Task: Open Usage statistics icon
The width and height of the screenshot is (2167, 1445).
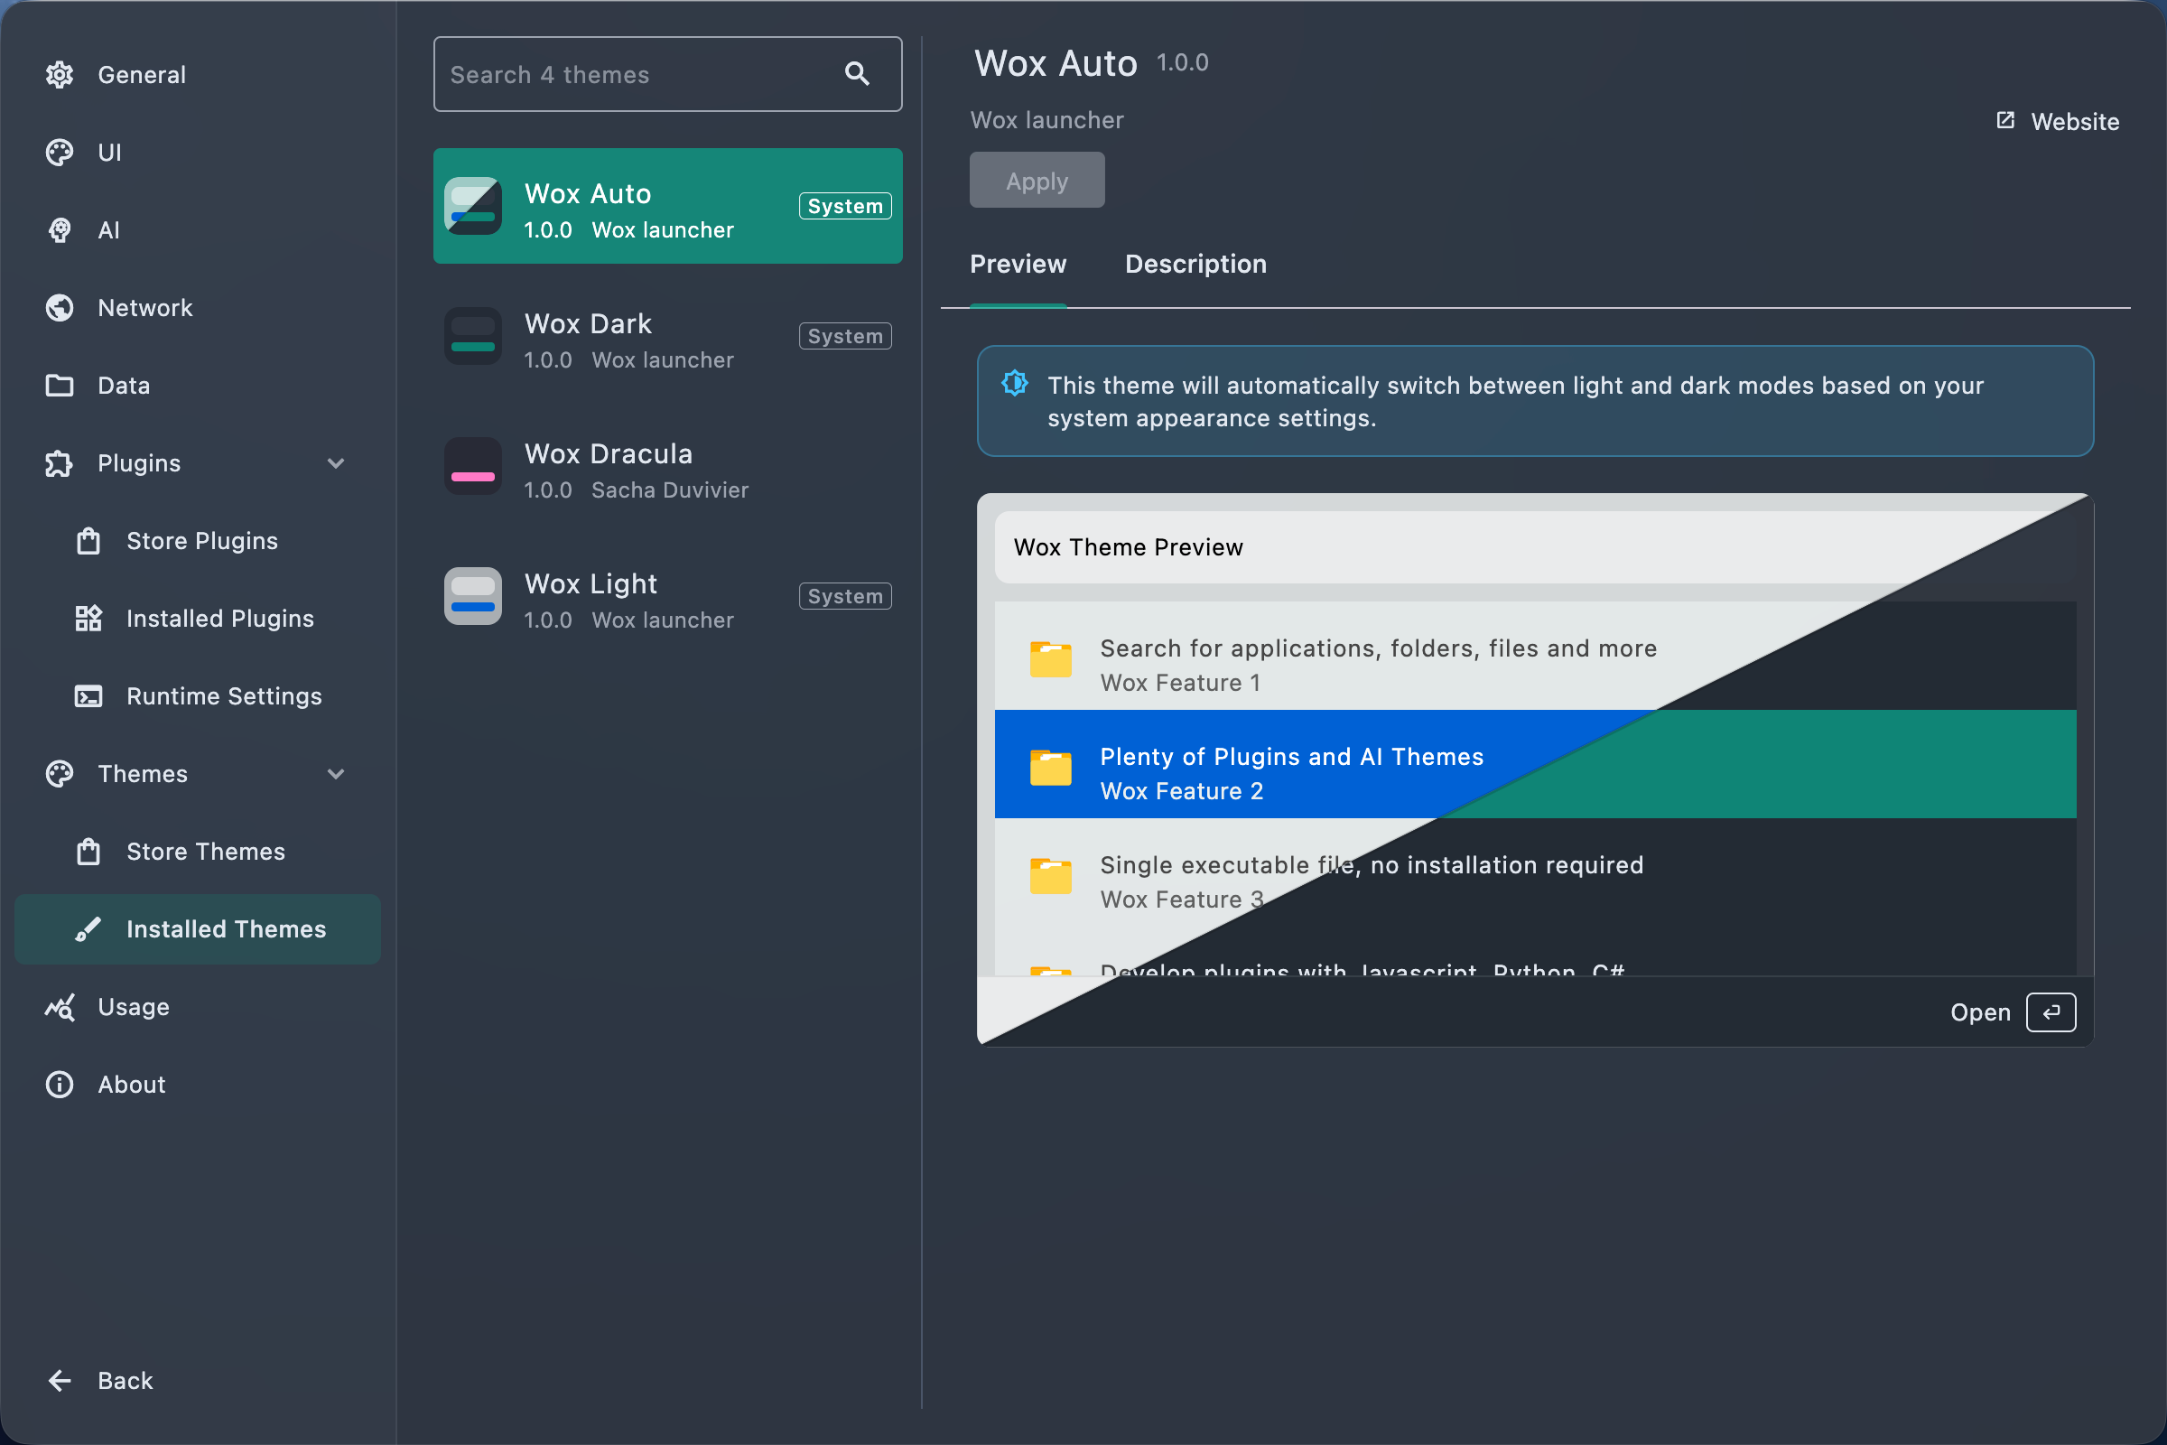Action: click(x=60, y=1007)
